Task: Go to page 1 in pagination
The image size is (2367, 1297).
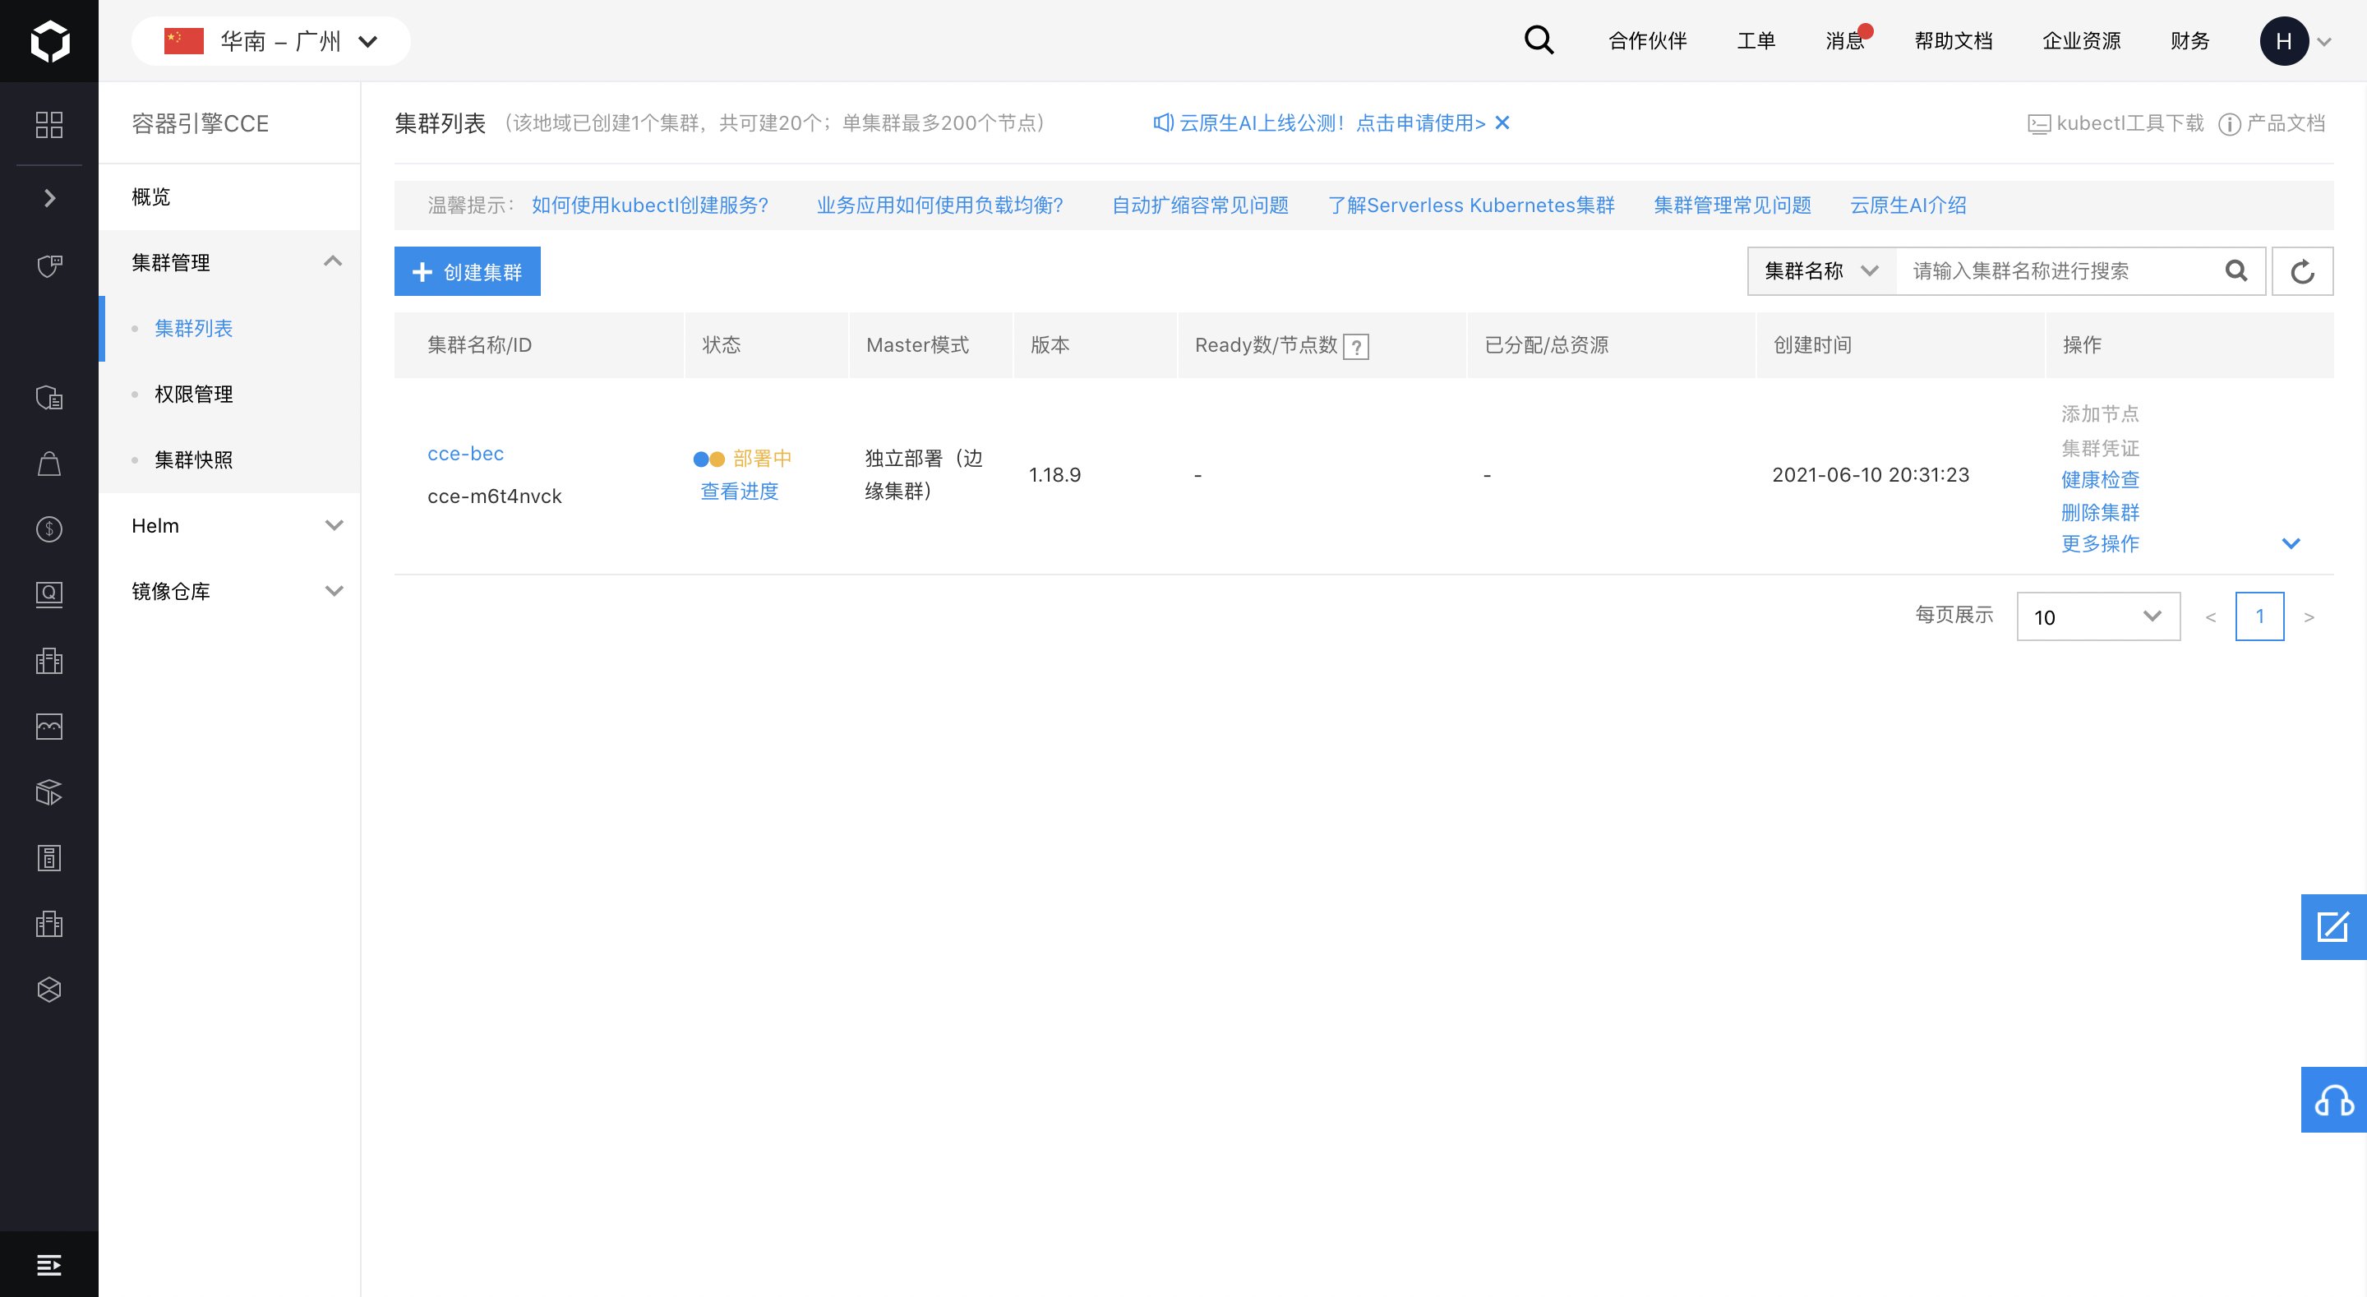Action: [x=2259, y=616]
